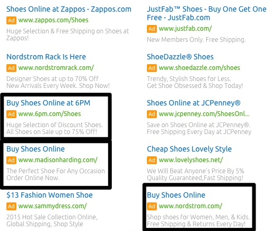
Task: Click 'The Perfect Shoe For Any Occasion' text
Action: coord(56,171)
